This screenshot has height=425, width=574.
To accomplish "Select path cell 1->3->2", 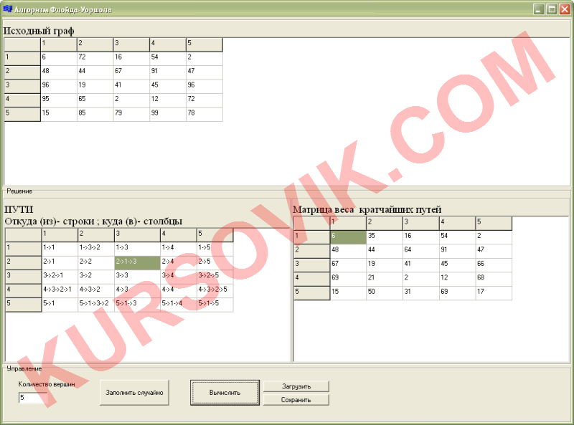I will click(x=96, y=249).
